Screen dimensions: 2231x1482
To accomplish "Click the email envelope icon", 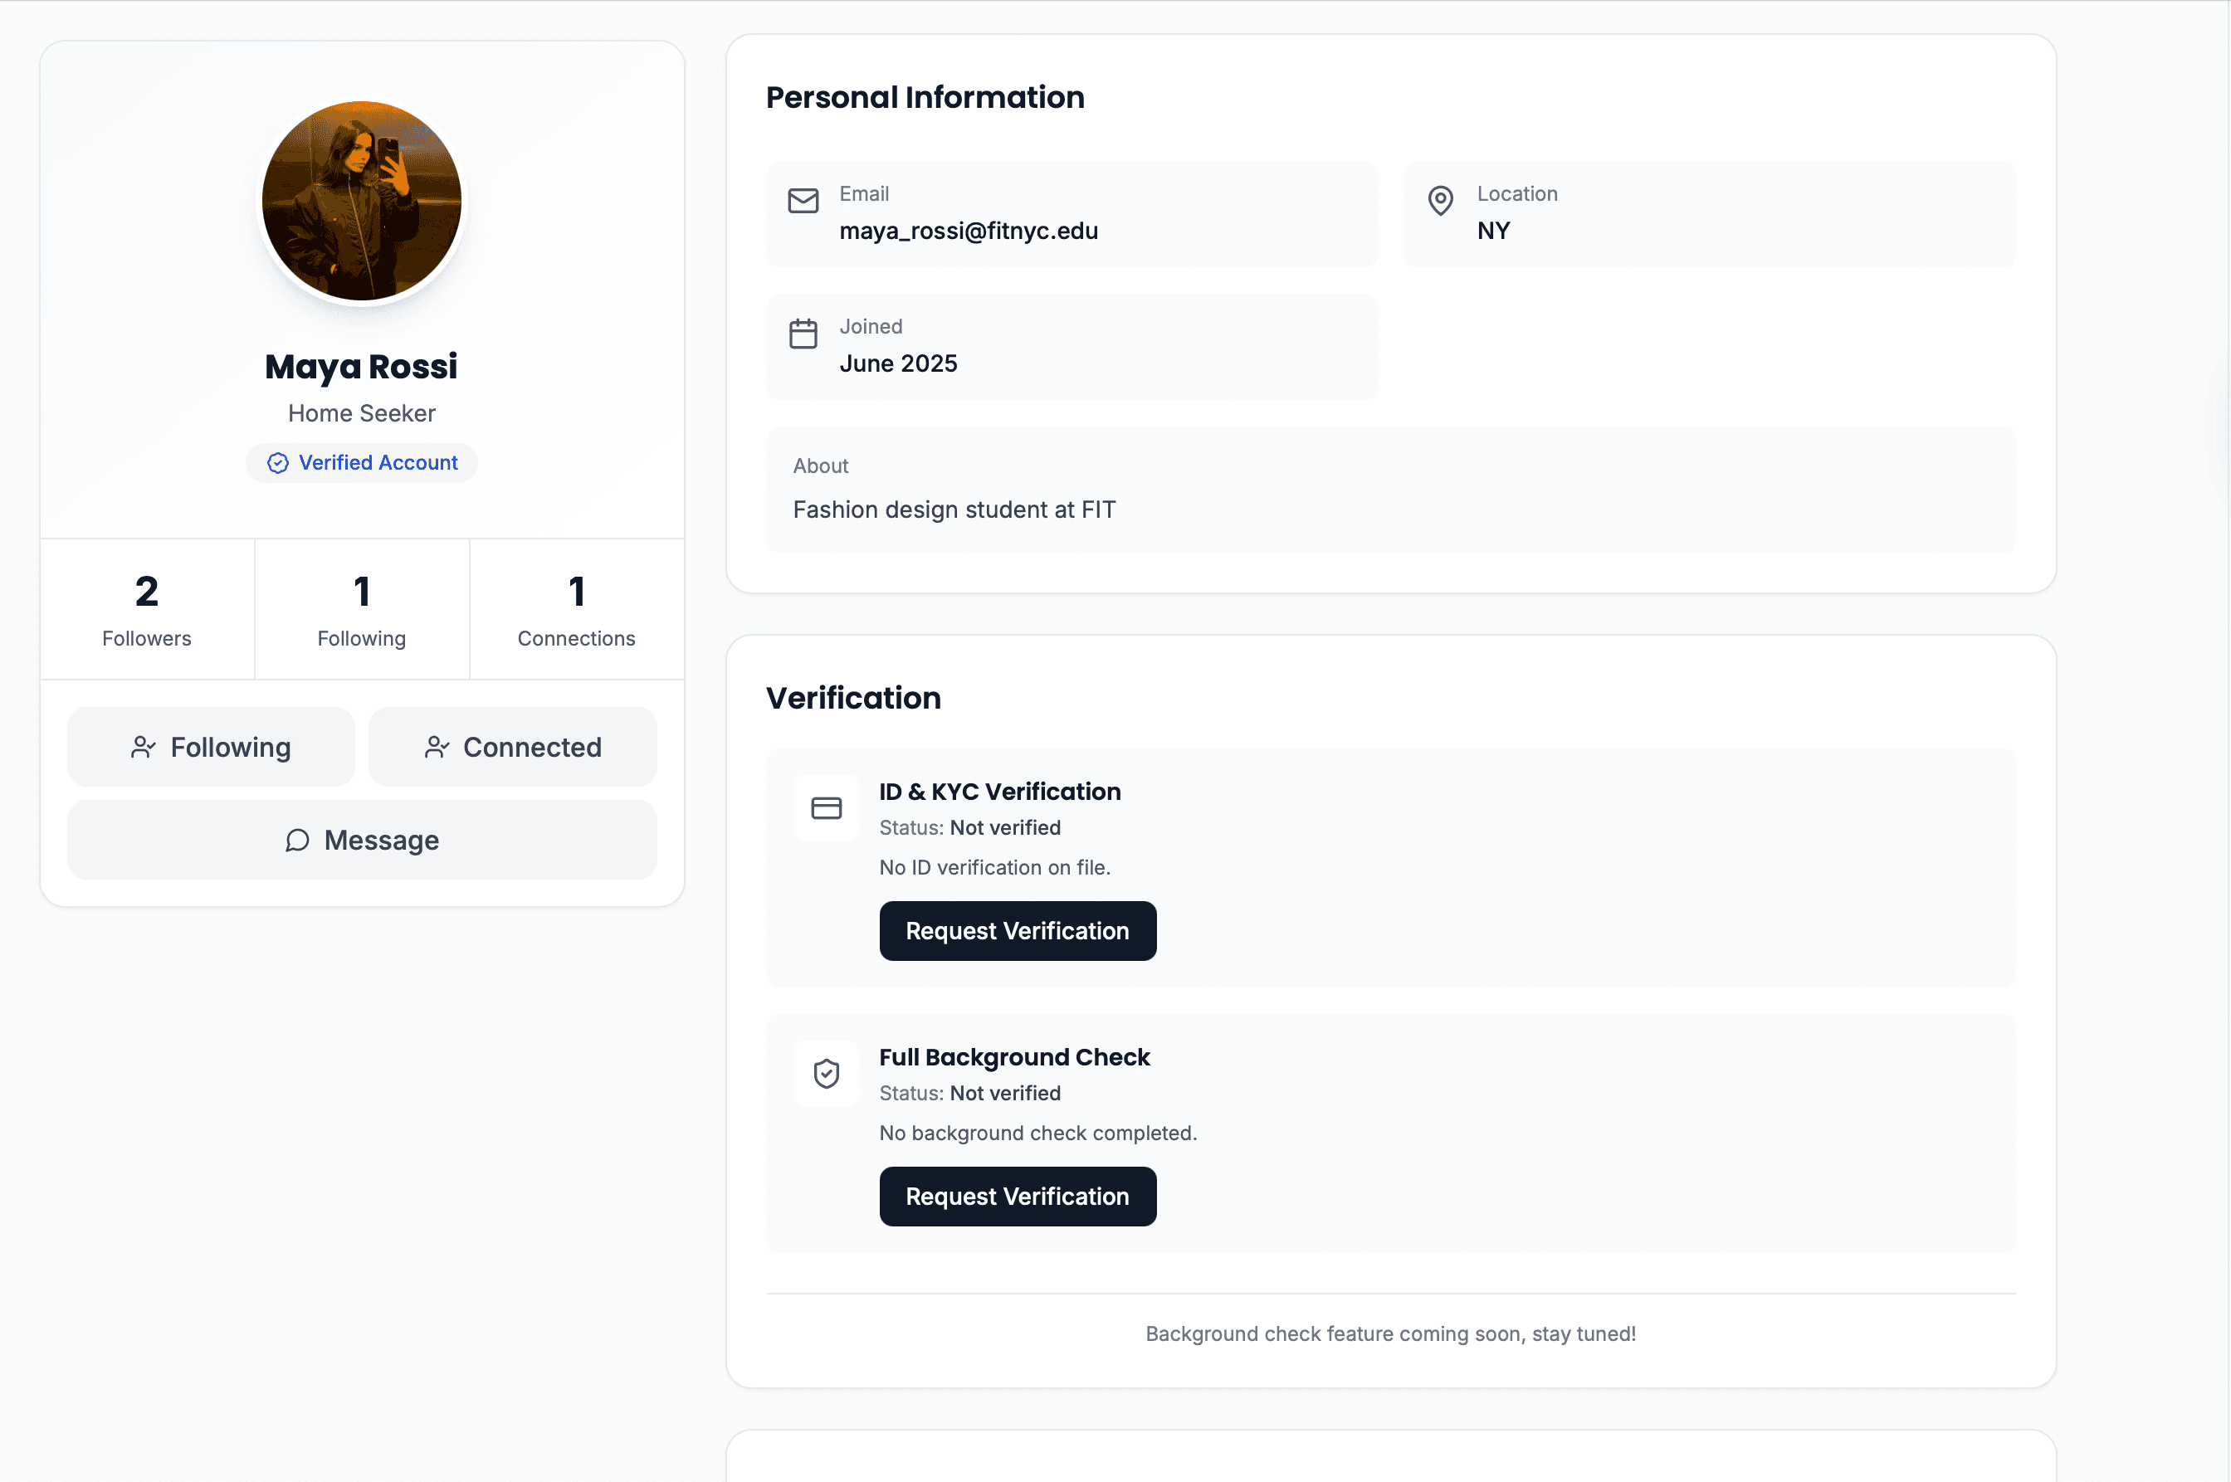I will click(x=803, y=200).
